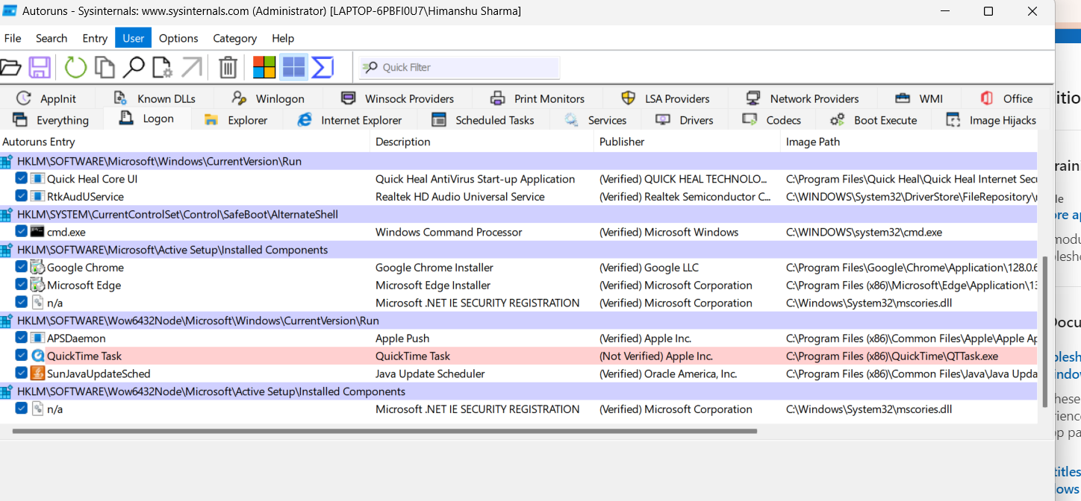The image size is (1081, 501).
Task: Disable the Google Chrome entry checkbox
Action: point(21,267)
